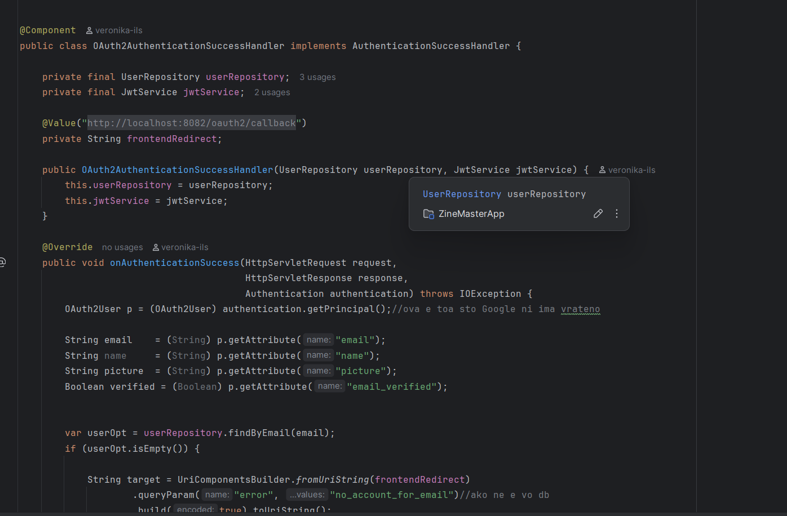Click the author icon beside @Override
Image resolution: width=787 pixels, height=516 pixels.
(x=156, y=247)
